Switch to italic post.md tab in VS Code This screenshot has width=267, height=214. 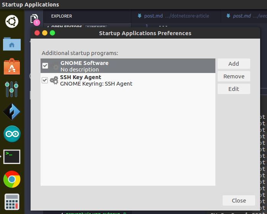coord(244,16)
